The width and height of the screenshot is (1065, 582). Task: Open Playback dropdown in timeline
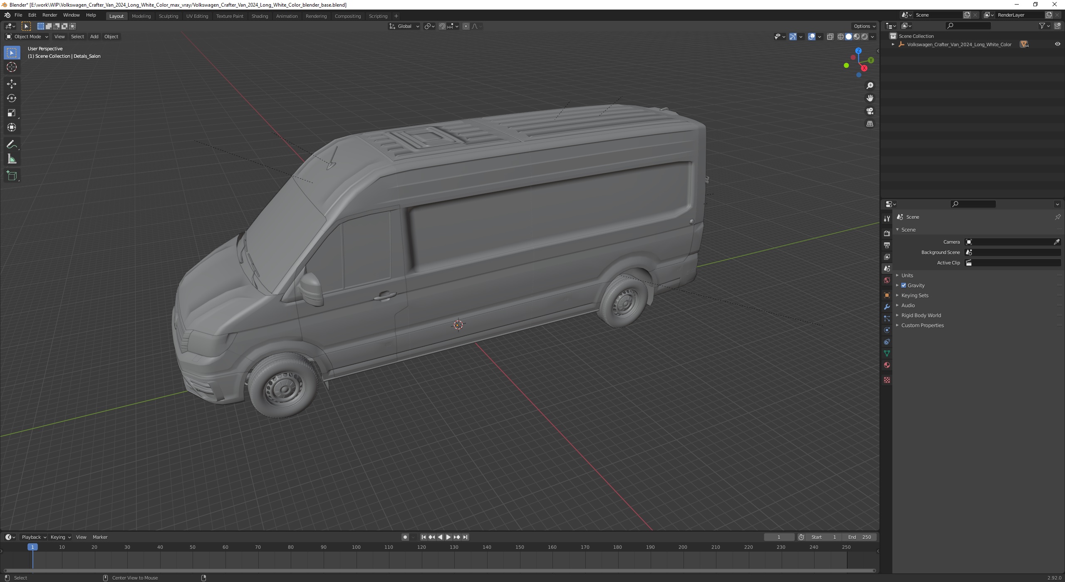coord(33,537)
